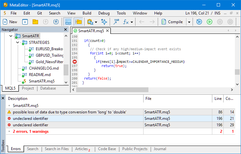This screenshot has width=241, height=154.
Task: Open the Help menu
Action: (158, 13)
